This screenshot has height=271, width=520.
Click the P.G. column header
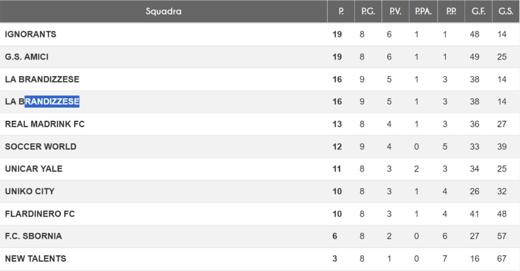coord(368,12)
